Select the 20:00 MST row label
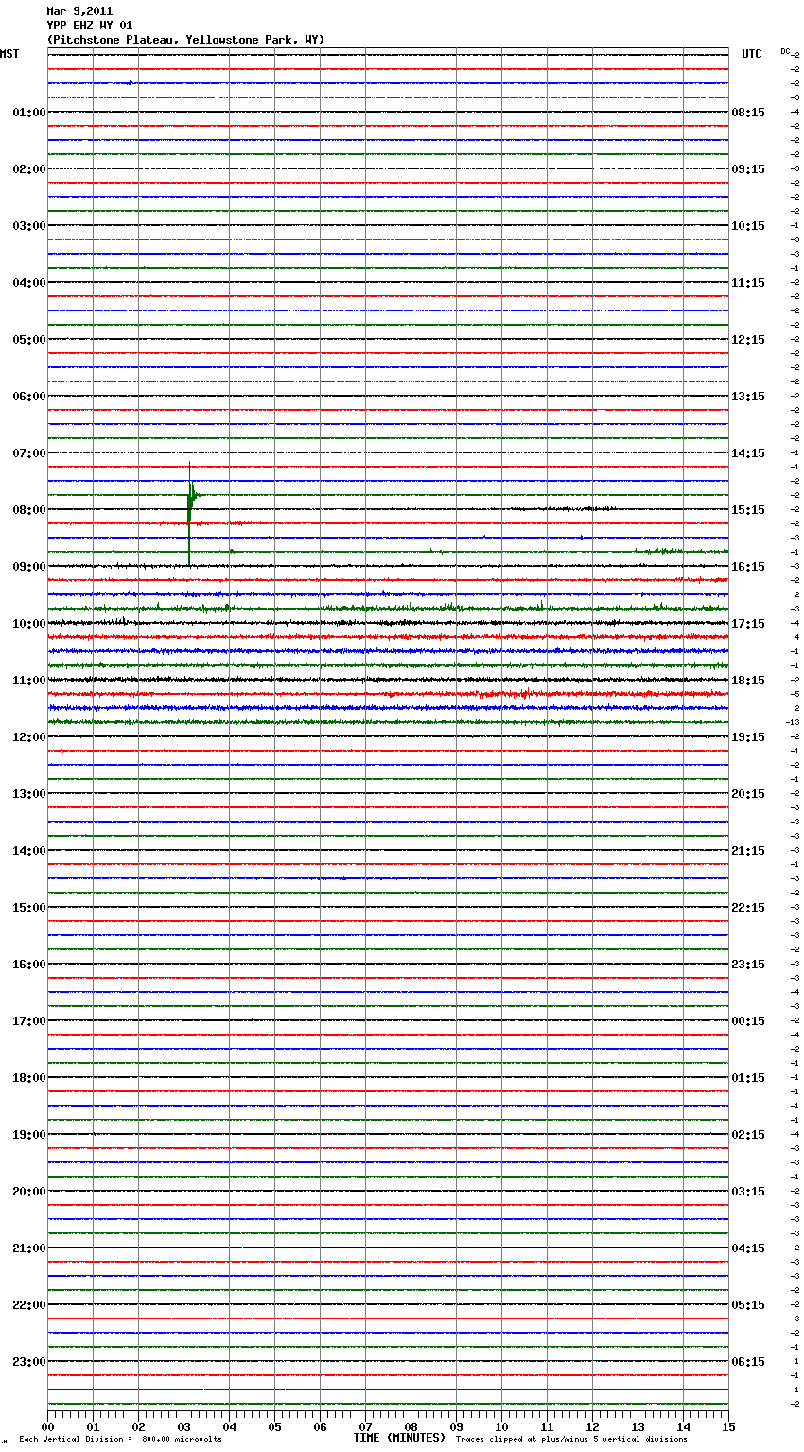Screen dimensions: 804x1452 (x=29, y=1192)
